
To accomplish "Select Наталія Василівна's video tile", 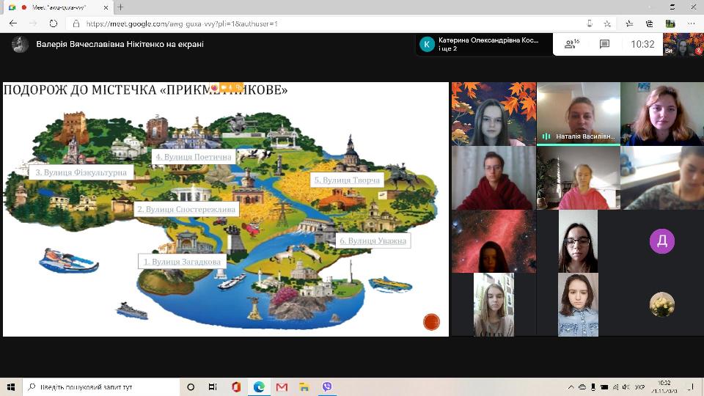I will click(578, 114).
